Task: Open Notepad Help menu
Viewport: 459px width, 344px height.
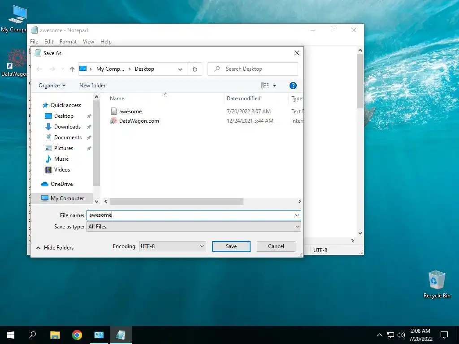Action: [106, 42]
